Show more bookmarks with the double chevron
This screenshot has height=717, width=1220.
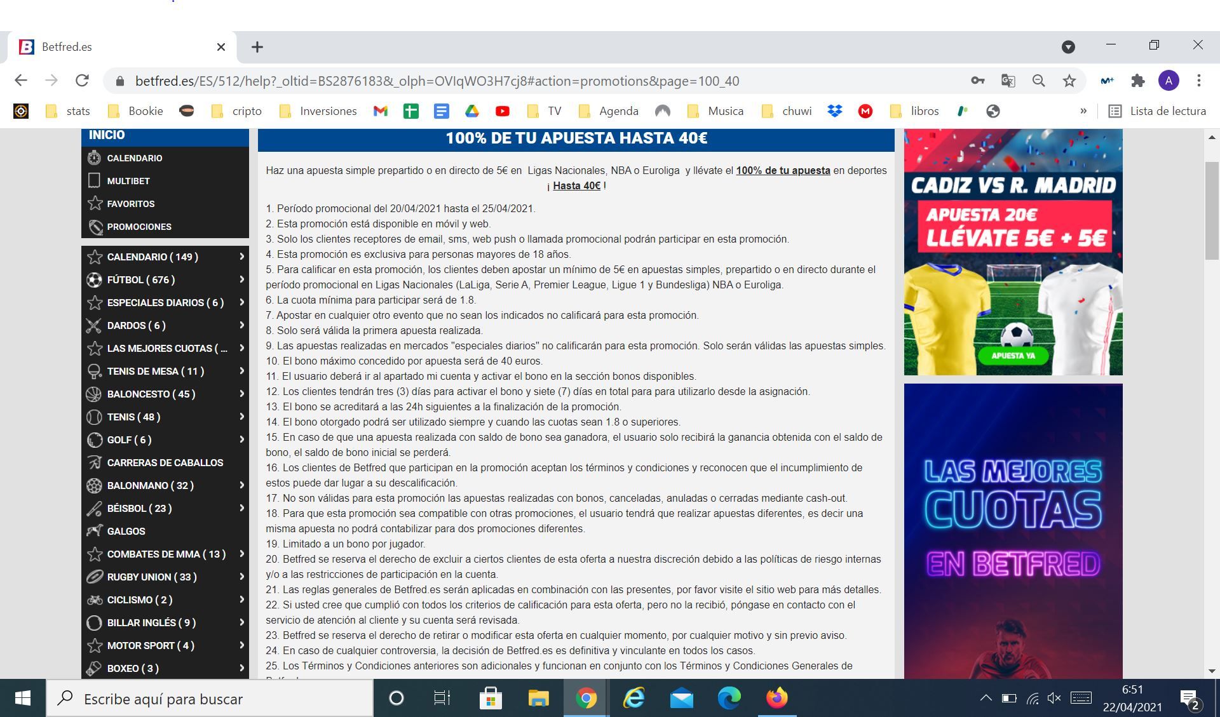pyautogui.click(x=1083, y=111)
